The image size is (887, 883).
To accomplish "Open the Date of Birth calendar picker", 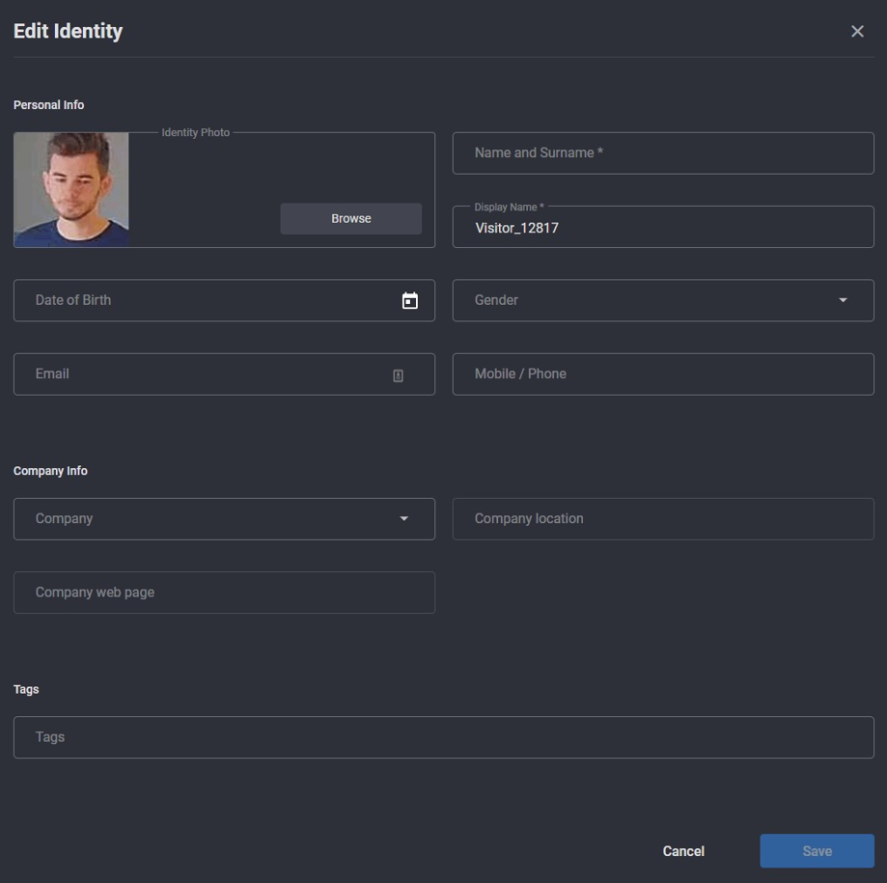I will (x=409, y=300).
